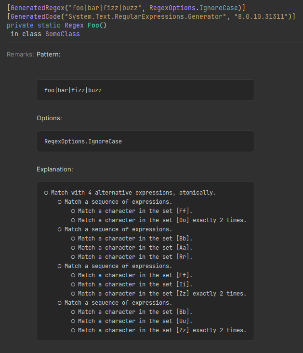Click the GeneratedRegex attribute name
Viewport: 303px width, 353px height.
pos(38,8)
